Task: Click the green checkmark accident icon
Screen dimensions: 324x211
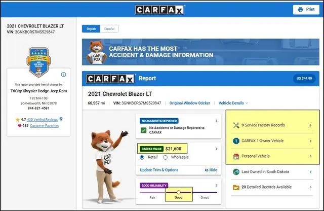Action: [x=143, y=130]
